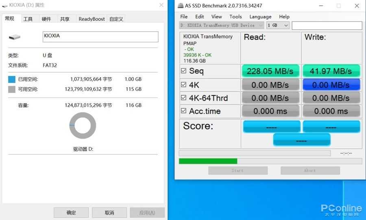Click the FAT32 file system value

(50, 65)
